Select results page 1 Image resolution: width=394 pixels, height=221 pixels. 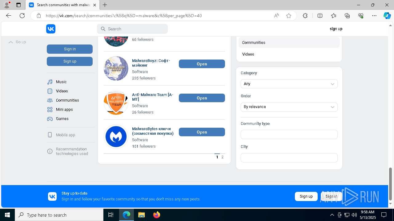click(x=217, y=157)
